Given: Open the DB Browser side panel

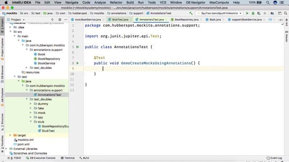Looking at the screenshot, I should [2, 74].
